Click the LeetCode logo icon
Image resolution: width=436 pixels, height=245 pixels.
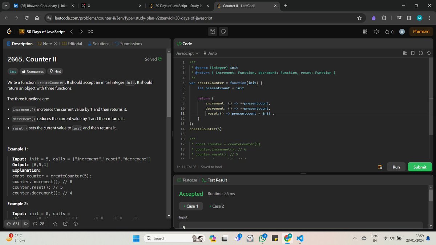[x=9, y=32]
